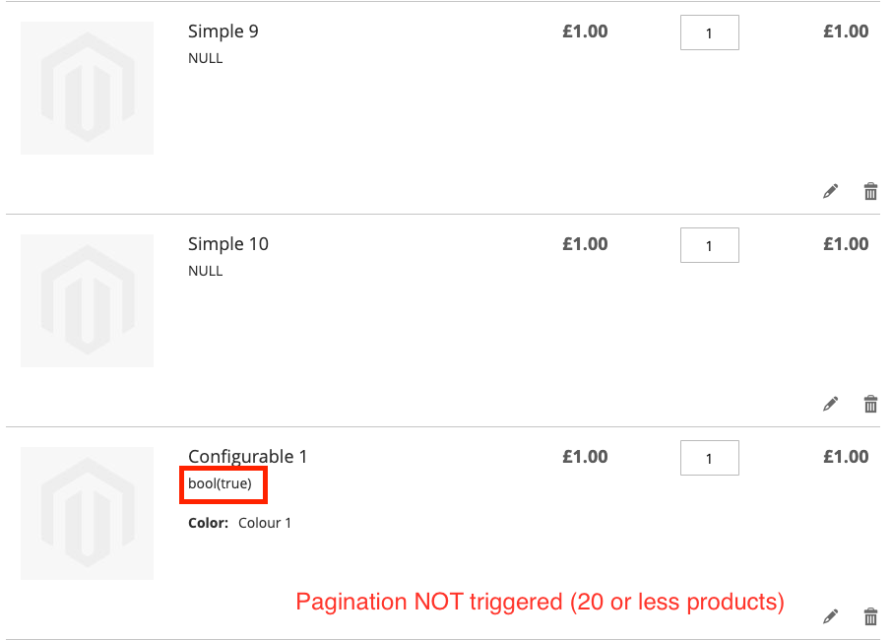
Task: Click pencil edit icon for Simple 10
Action: (x=831, y=404)
